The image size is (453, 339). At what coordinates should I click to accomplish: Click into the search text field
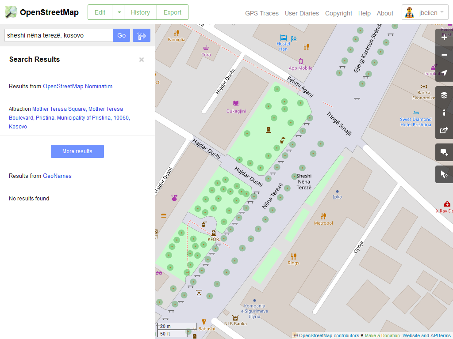58,35
